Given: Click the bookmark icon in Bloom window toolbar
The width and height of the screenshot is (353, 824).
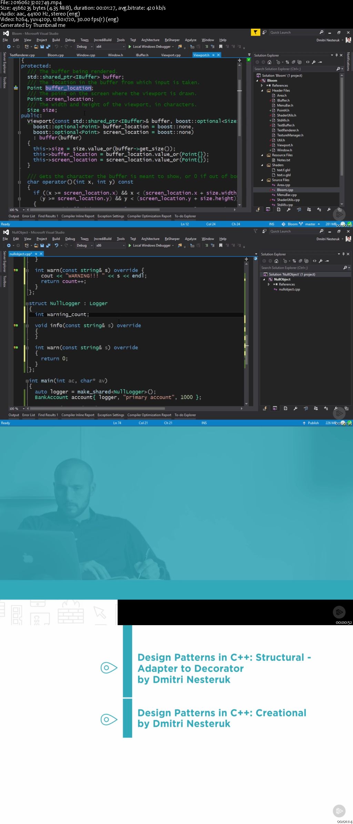Looking at the screenshot, I should (221, 47).
